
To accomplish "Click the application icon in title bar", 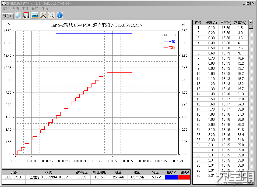I will 3,3.
